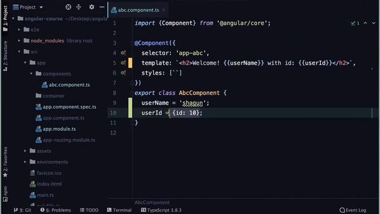
Task: Toggle the Structure tool window
Action: pyautogui.click(x=5, y=56)
